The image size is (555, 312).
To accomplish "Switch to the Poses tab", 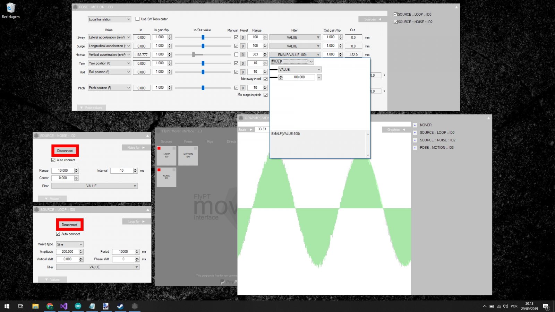I will [x=188, y=141].
